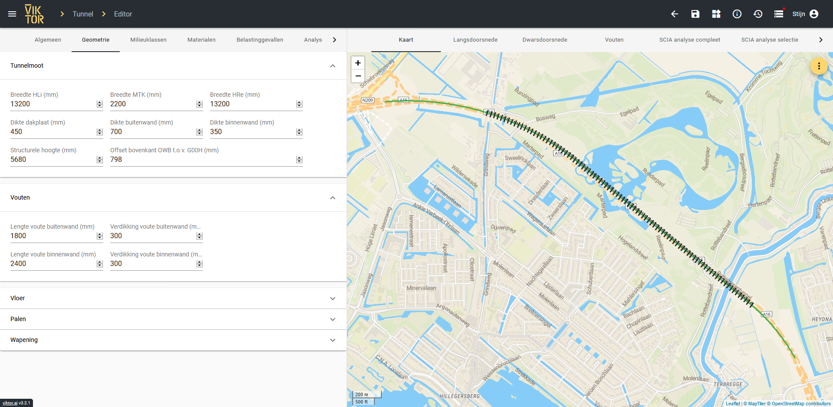
Task: Open the hamburger navigation menu
Action: click(x=12, y=14)
